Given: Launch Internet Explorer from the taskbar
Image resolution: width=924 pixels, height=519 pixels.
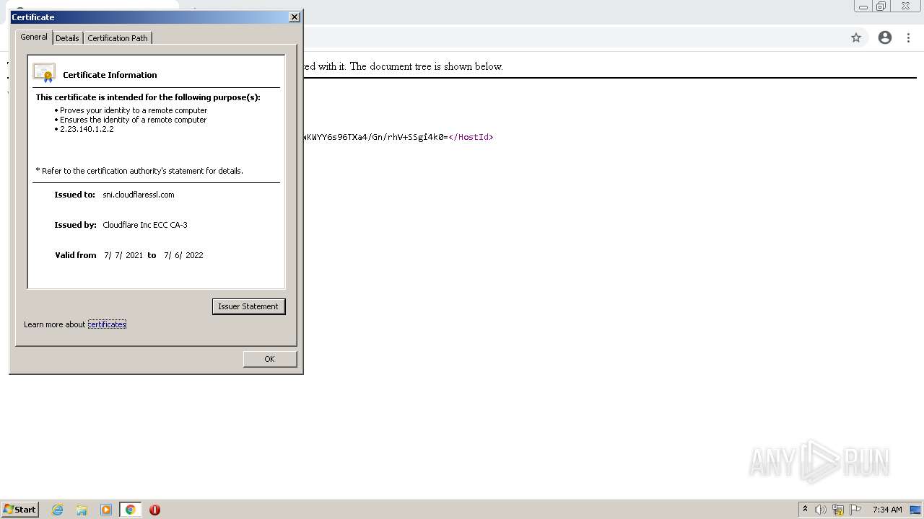Looking at the screenshot, I should pyautogui.click(x=58, y=510).
